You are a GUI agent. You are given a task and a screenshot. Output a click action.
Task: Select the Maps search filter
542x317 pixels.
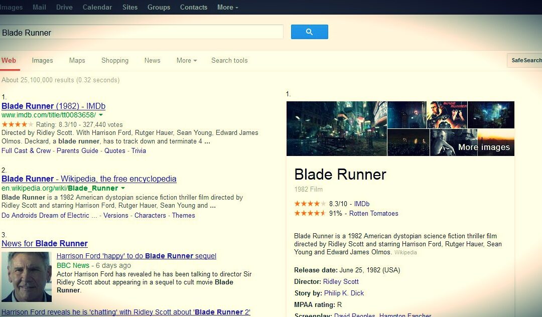click(77, 60)
